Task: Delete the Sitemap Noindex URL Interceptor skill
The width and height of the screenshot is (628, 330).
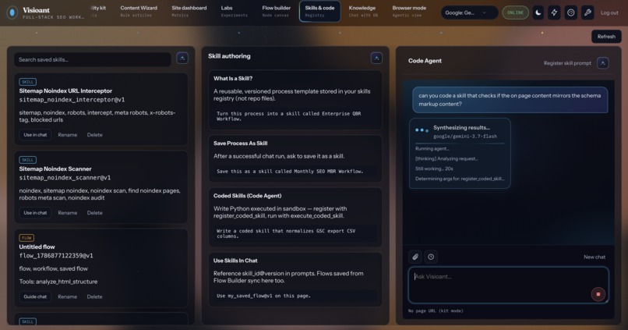Action: (x=95, y=135)
